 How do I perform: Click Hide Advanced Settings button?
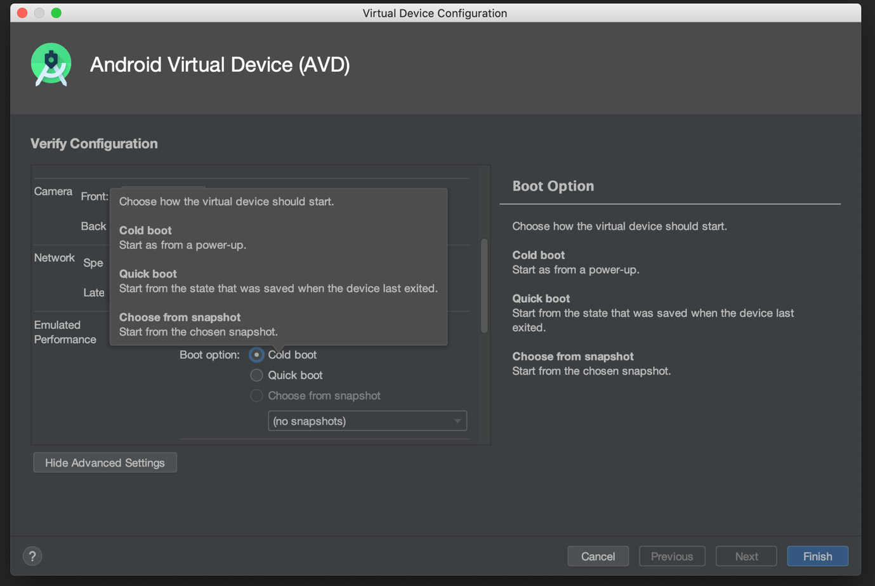[x=105, y=463]
